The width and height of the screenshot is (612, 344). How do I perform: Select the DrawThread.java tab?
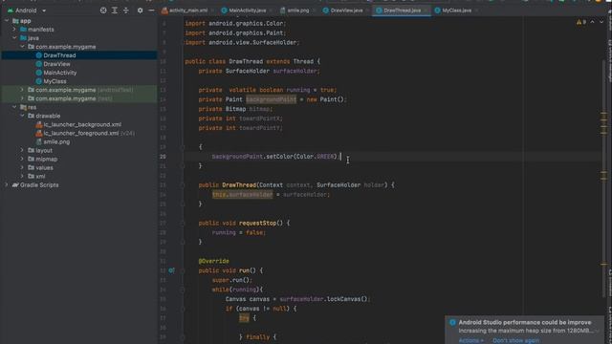(x=402, y=11)
